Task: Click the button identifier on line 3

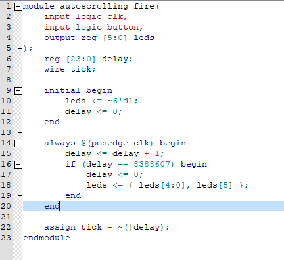Action: [123, 27]
